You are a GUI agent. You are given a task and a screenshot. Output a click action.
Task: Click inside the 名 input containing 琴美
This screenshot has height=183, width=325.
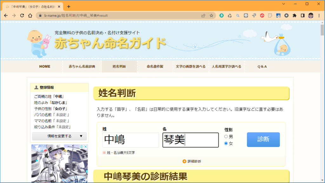pos(190,140)
